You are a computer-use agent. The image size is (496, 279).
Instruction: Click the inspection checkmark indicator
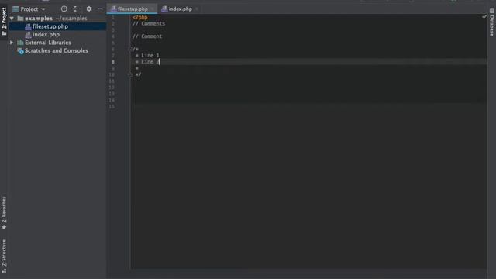pos(484,17)
